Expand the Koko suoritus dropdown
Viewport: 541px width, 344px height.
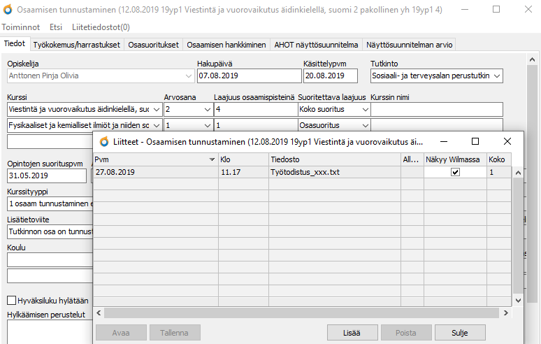pyautogui.click(x=362, y=110)
